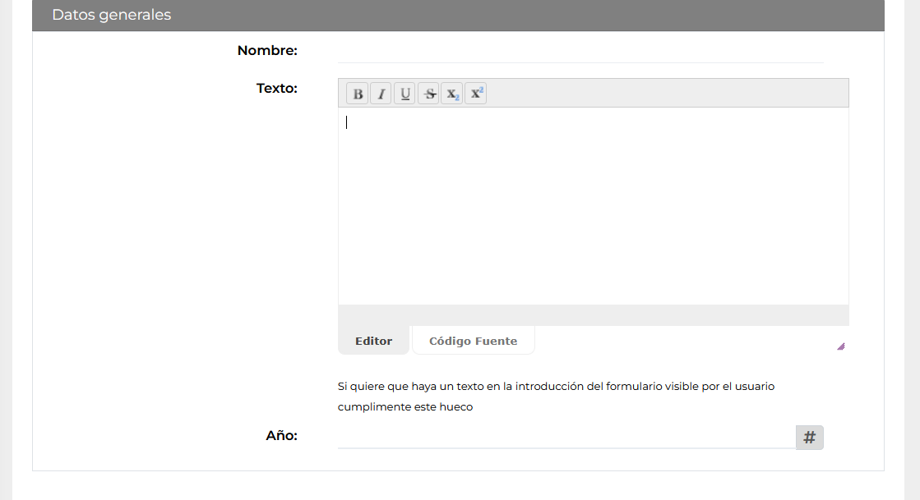Apply strikethrough with the S icon

(429, 94)
